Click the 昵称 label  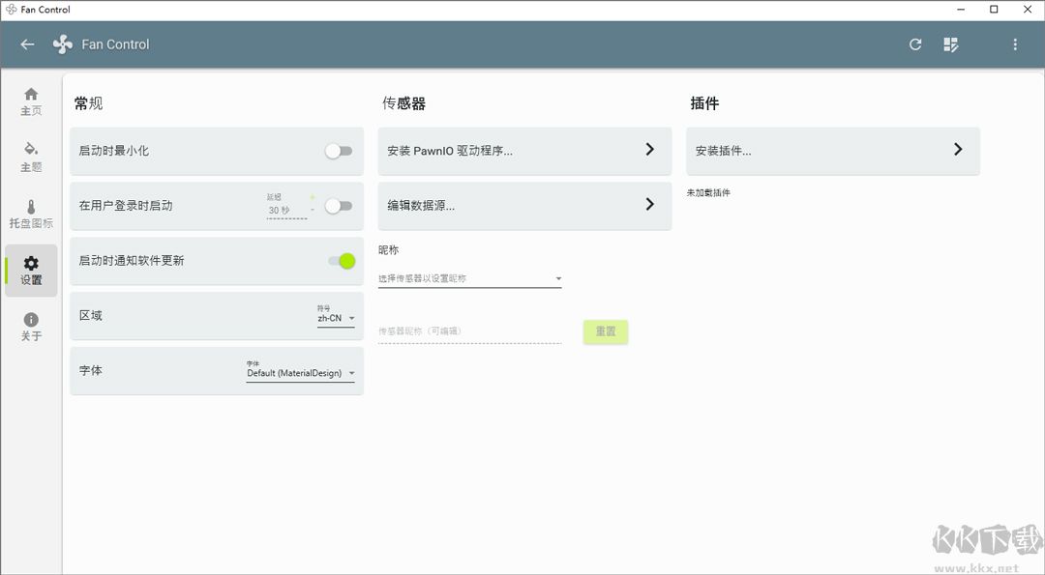tap(389, 250)
